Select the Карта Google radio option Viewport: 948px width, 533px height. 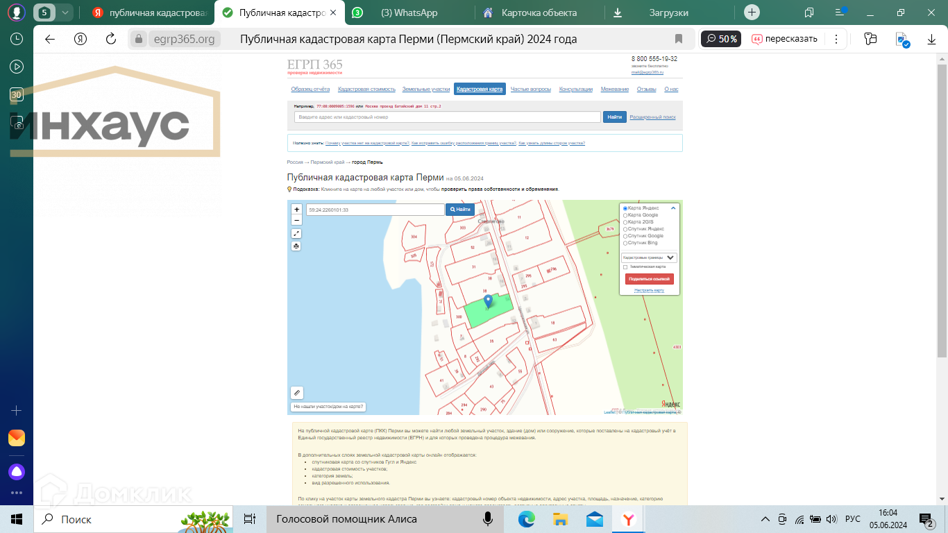point(625,215)
